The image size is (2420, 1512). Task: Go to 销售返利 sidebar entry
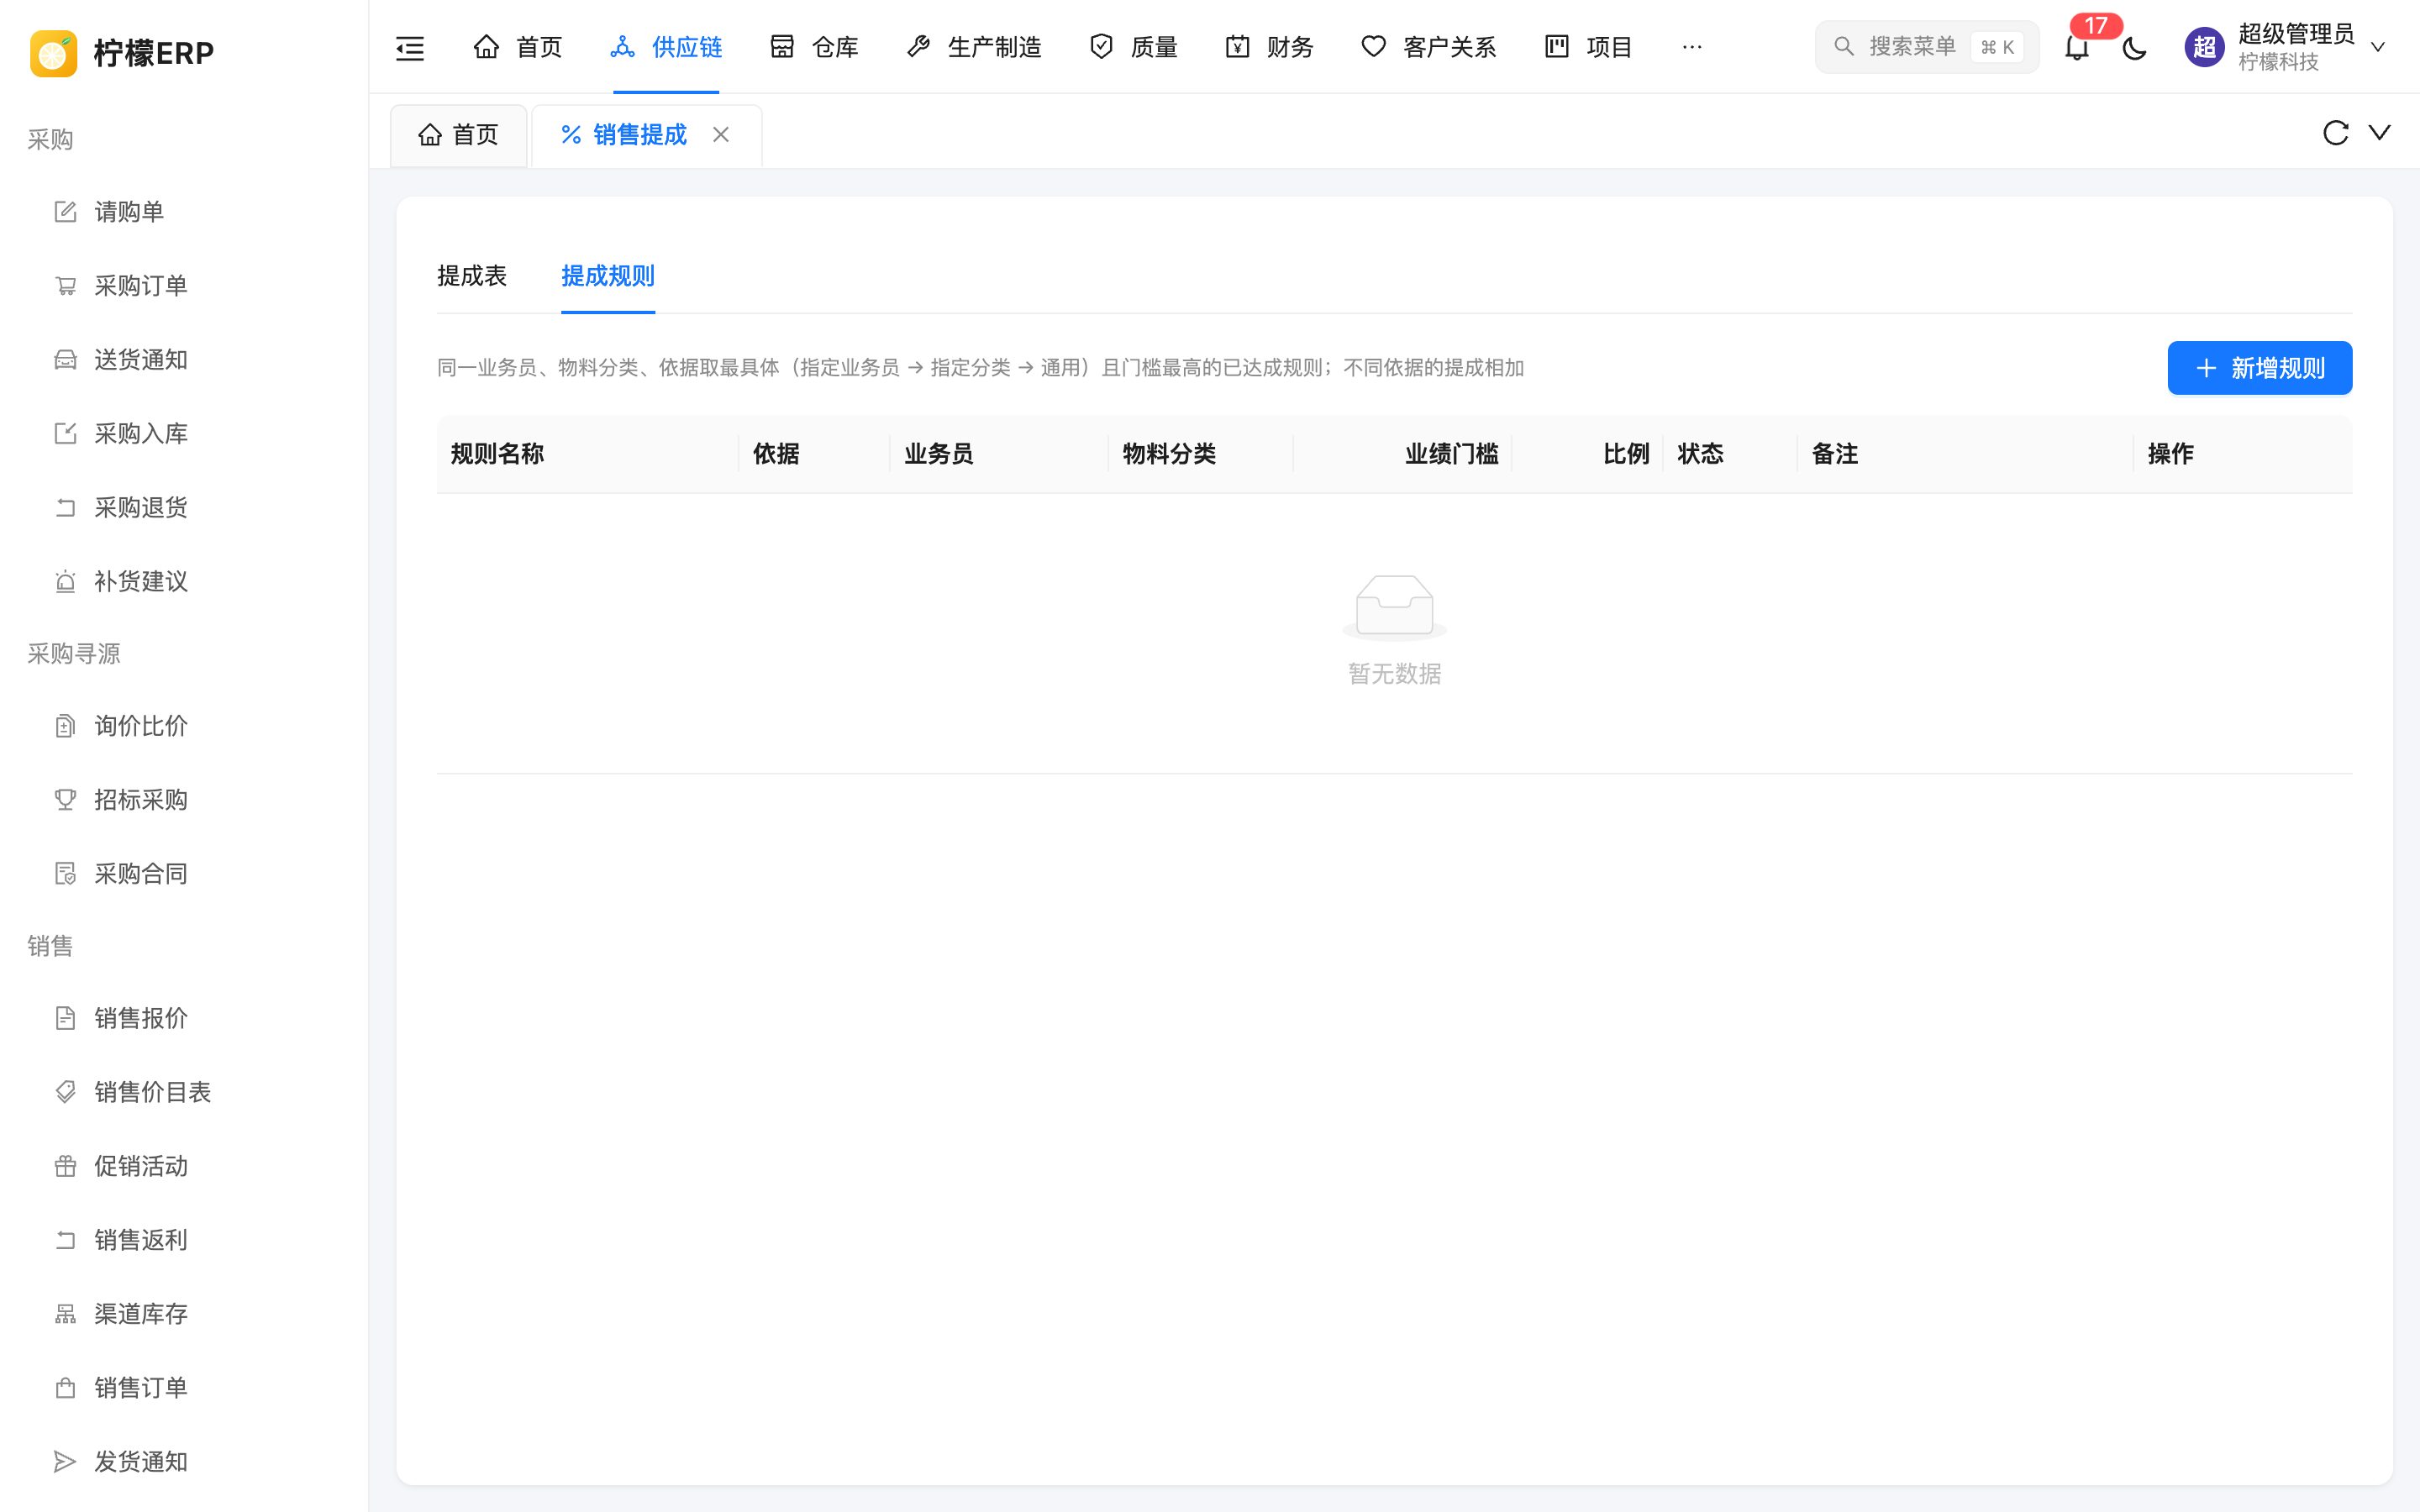[x=184, y=1240]
